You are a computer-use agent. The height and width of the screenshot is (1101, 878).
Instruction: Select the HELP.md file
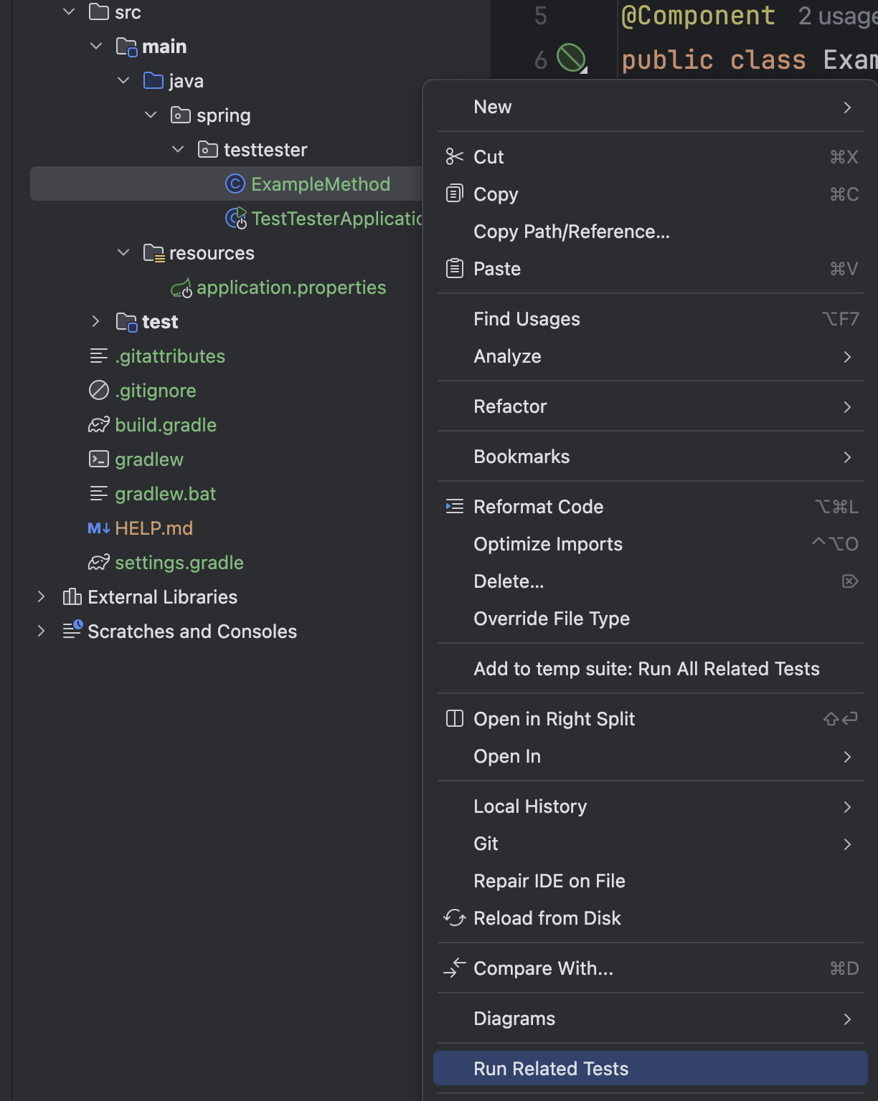pos(154,528)
